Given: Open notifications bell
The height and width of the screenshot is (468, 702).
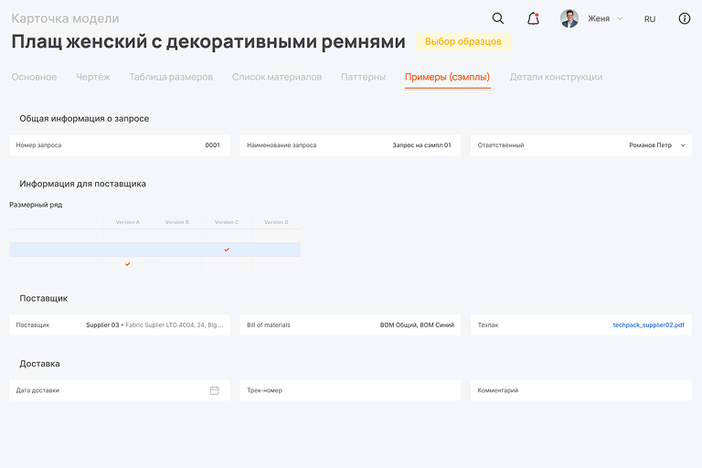Looking at the screenshot, I should tap(533, 18).
